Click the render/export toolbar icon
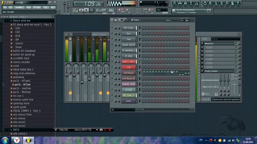The image size is (257, 144). click(x=216, y=3)
